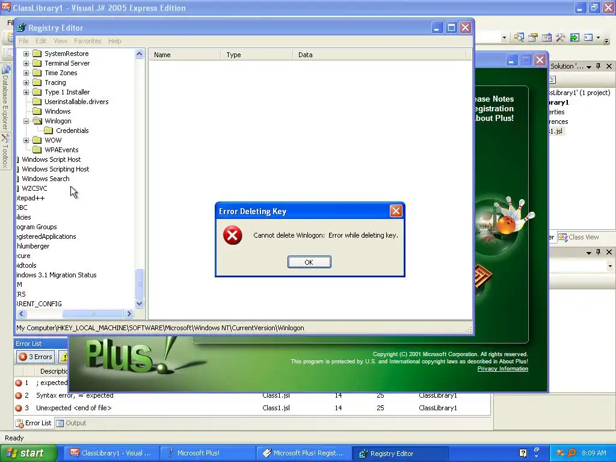This screenshot has width=616, height=462.
Task: Open the View menu in Registry Editor
Action: coord(60,41)
